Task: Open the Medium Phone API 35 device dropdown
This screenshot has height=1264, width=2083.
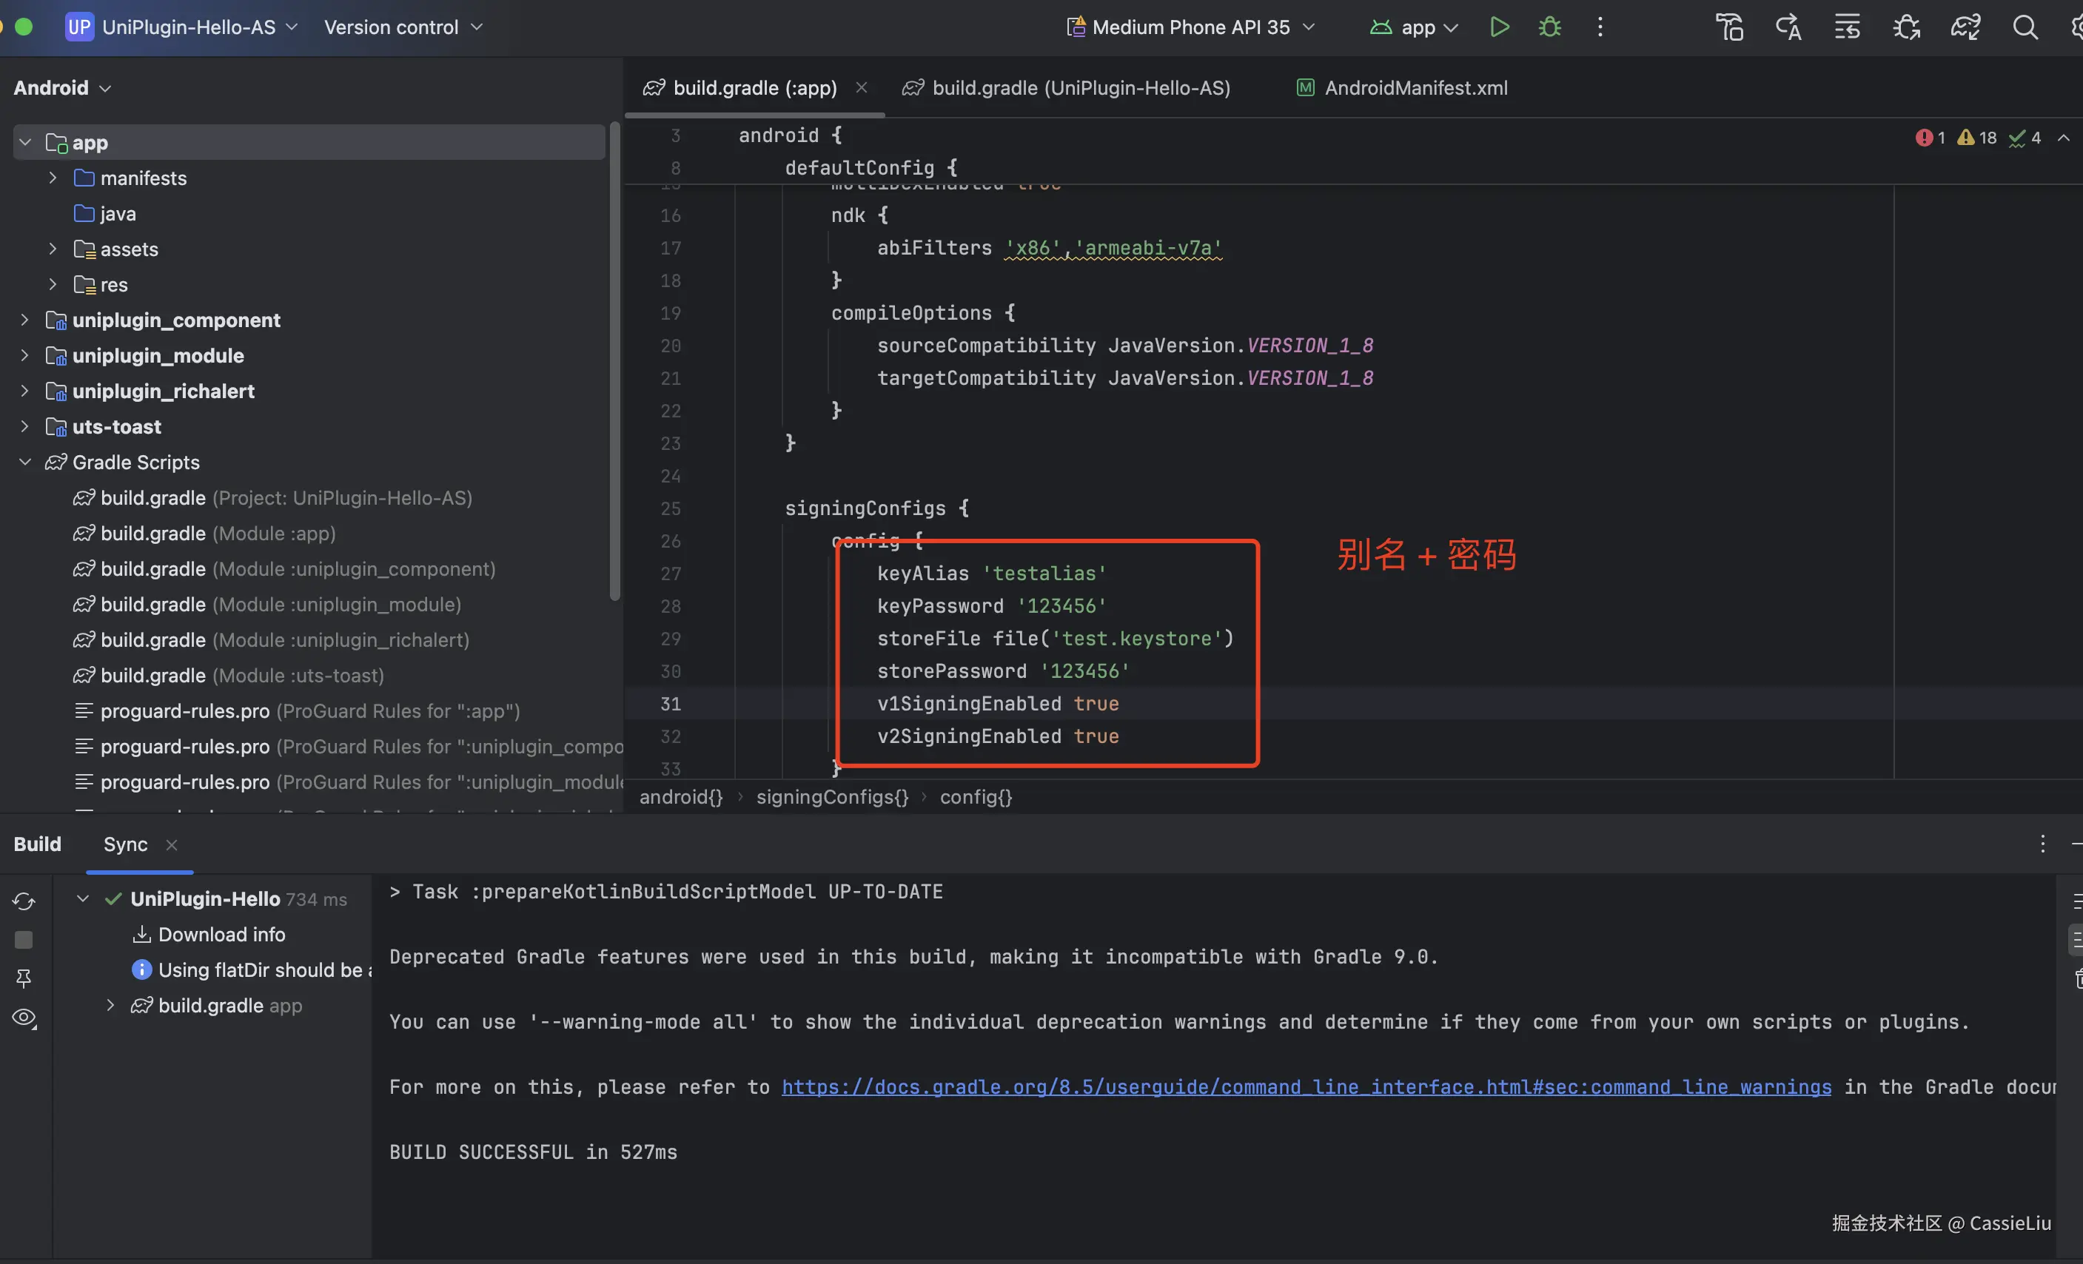Action: (x=1190, y=27)
